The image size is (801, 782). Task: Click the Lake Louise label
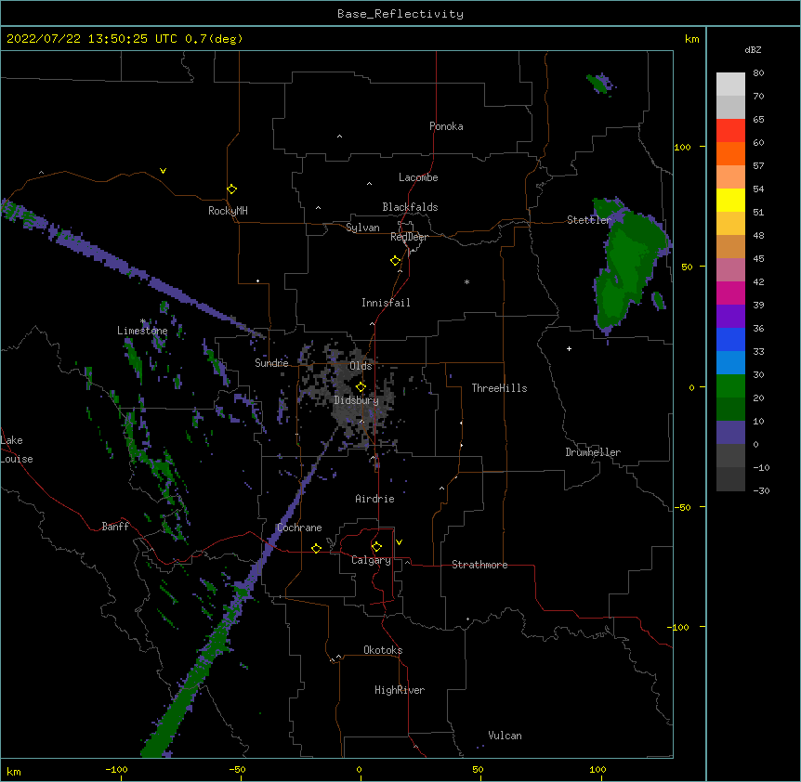(17, 450)
